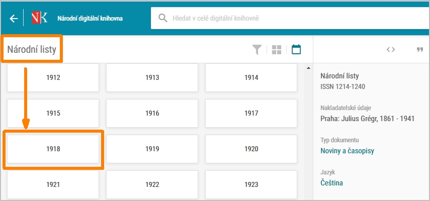Open the 1914 year tile

[251, 78]
